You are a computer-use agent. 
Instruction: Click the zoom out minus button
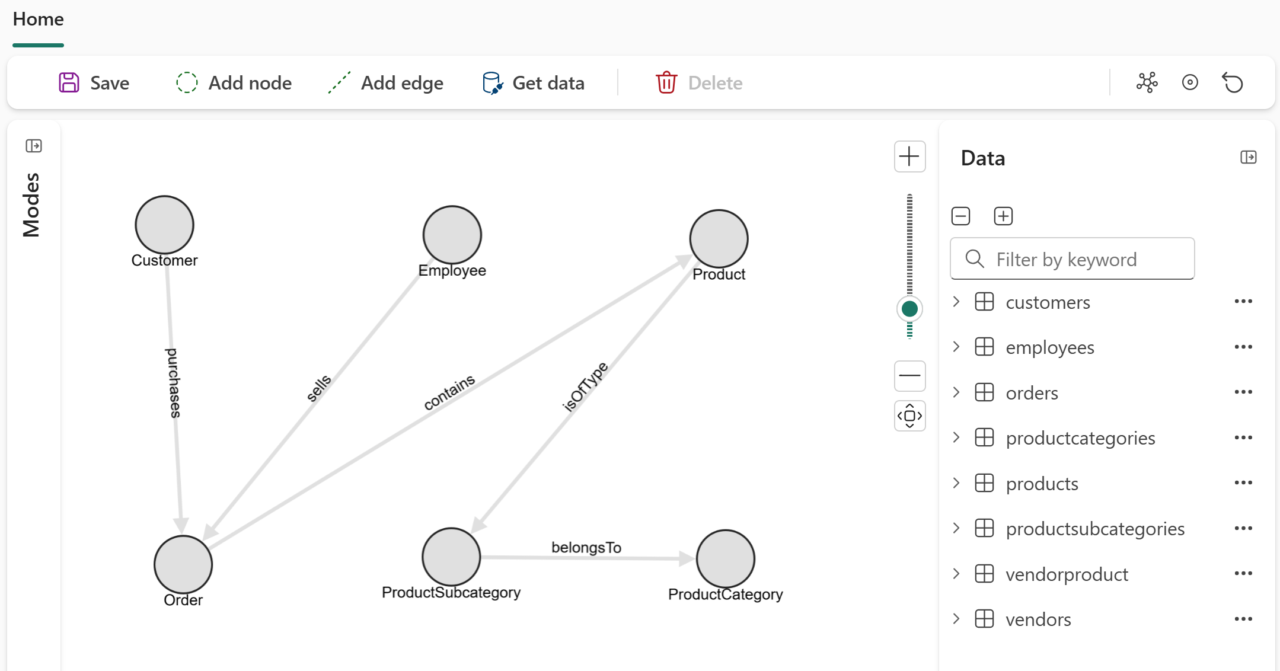909,375
